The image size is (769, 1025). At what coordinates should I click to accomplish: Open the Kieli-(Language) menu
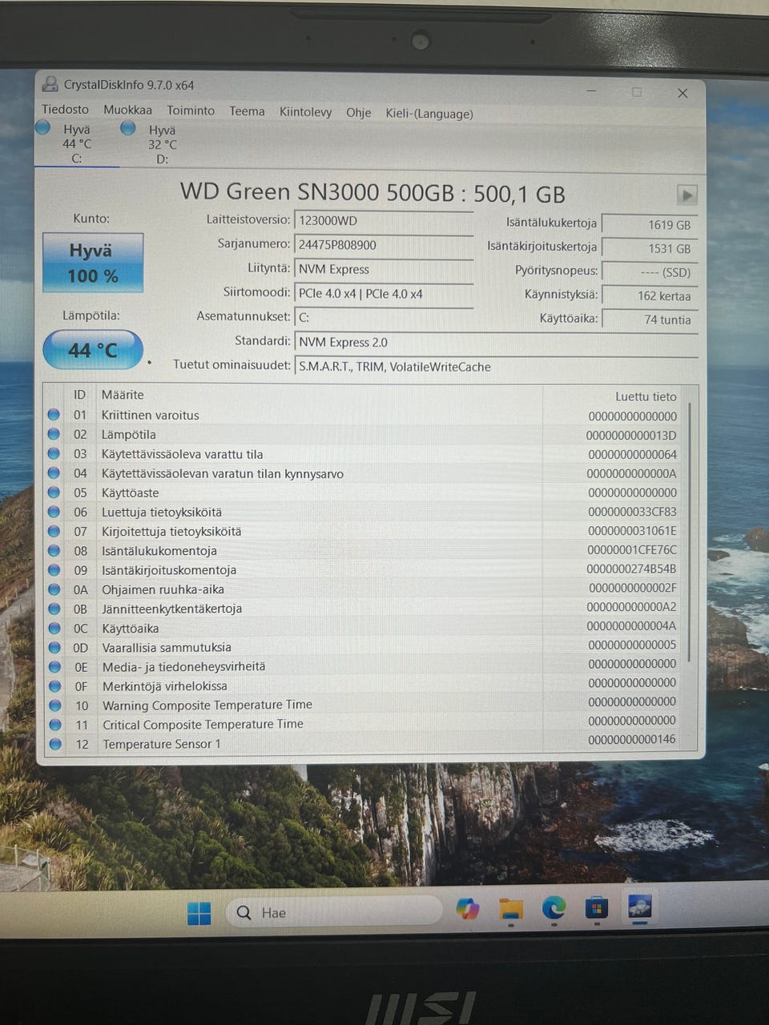pyautogui.click(x=429, y=114)
